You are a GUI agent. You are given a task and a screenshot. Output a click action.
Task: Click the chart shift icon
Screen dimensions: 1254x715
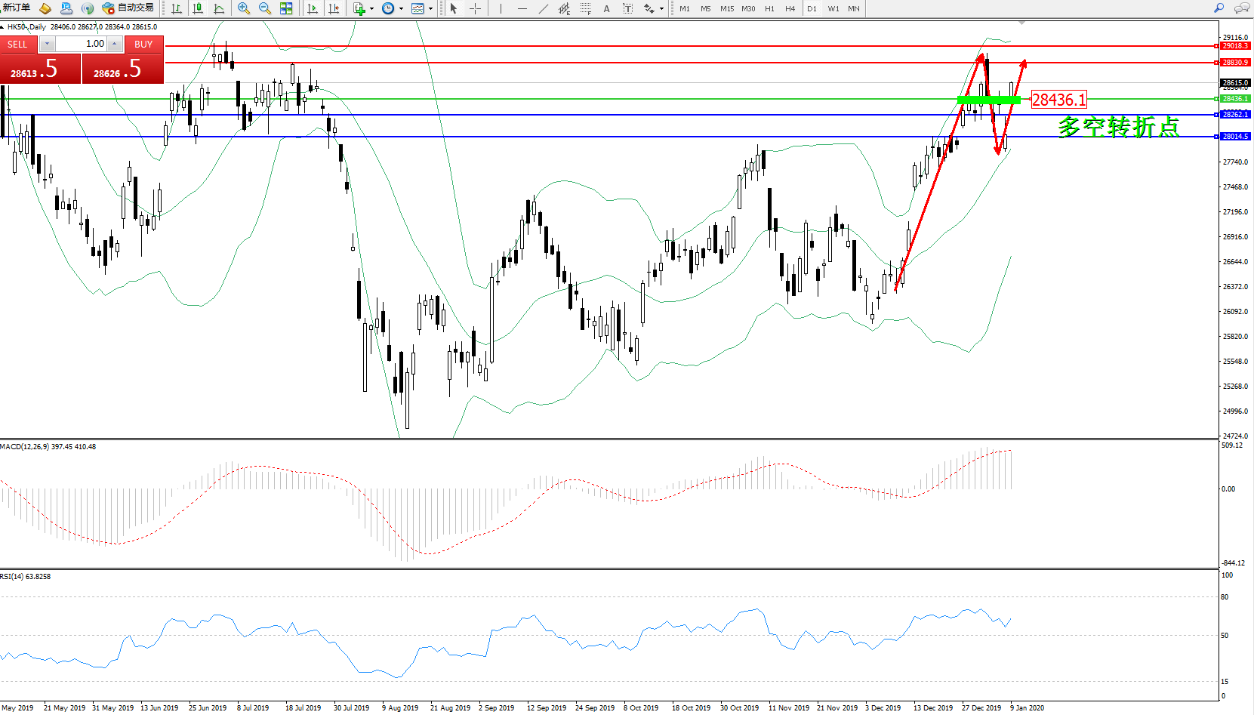tap(334, 8)
